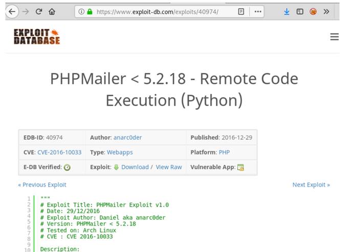
Task: Open the browser home page icon
Action: pos(52,12)
